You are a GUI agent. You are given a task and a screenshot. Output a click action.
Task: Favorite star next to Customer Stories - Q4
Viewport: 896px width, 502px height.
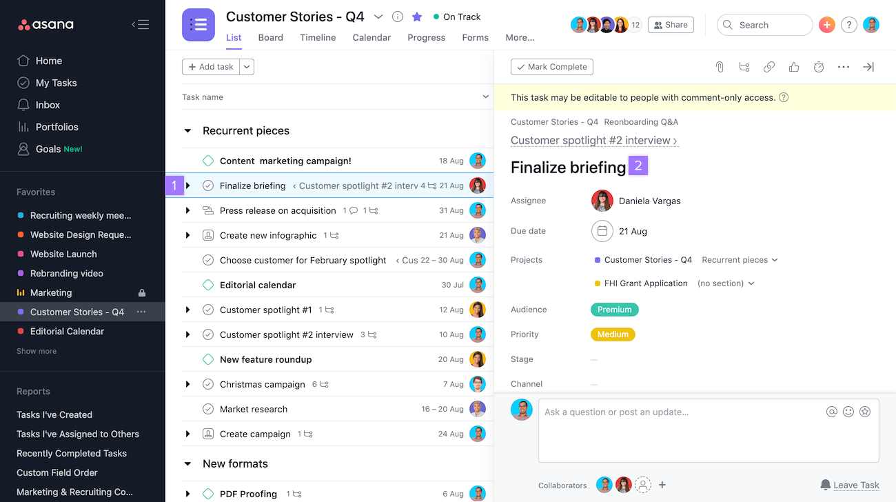click(417, 17)
